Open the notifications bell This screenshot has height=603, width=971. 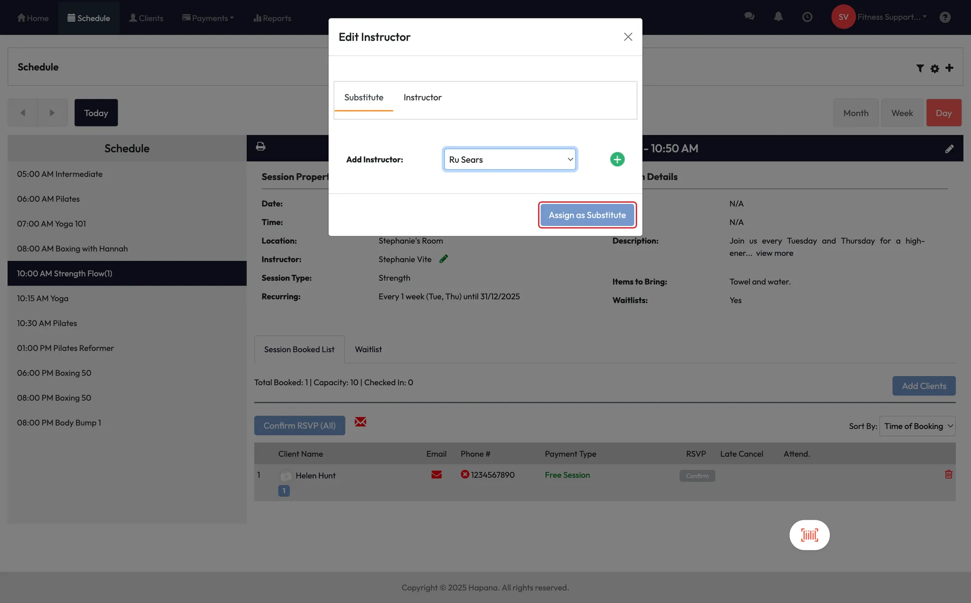pyautogui.click(x=778, y=17)
